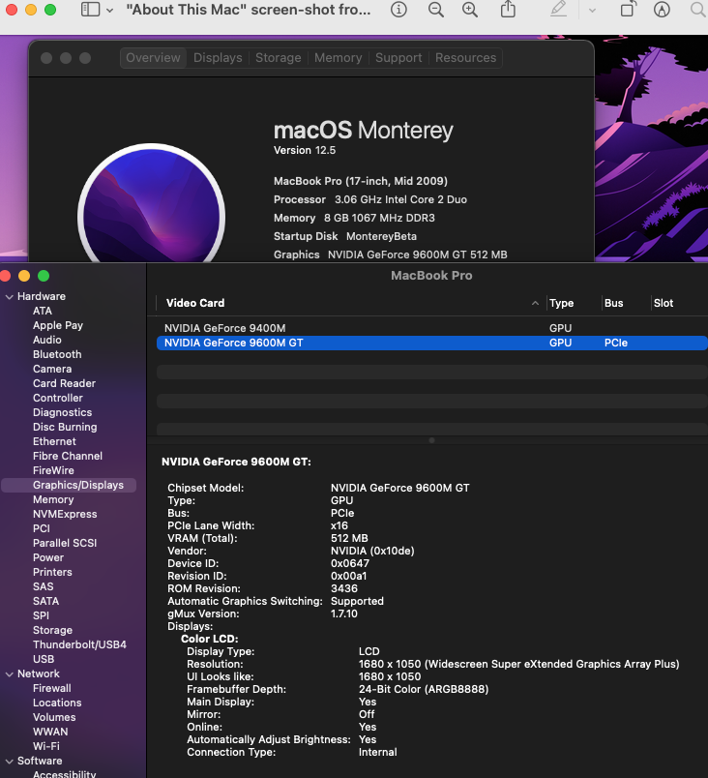Select the PCI sidebar entry
708x778 pixels.
pos(42,528)
